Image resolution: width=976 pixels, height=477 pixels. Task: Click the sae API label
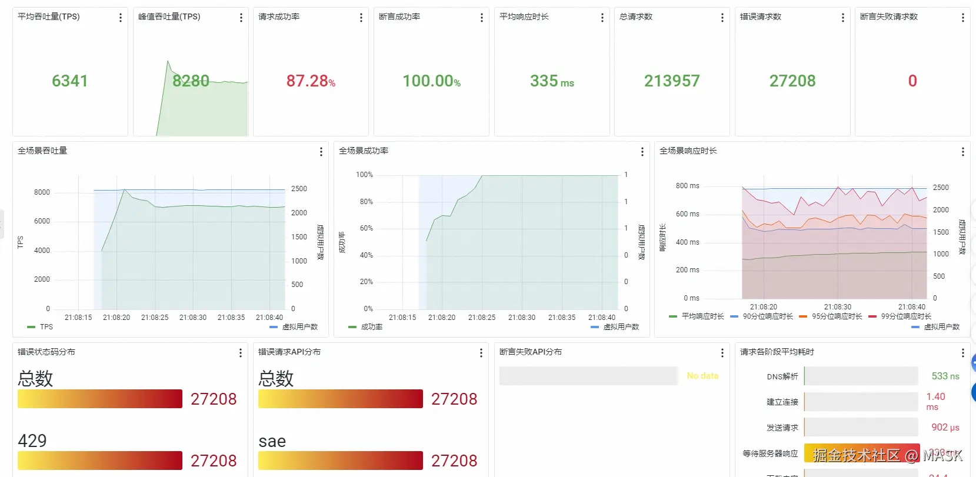(x=272, y=441)
